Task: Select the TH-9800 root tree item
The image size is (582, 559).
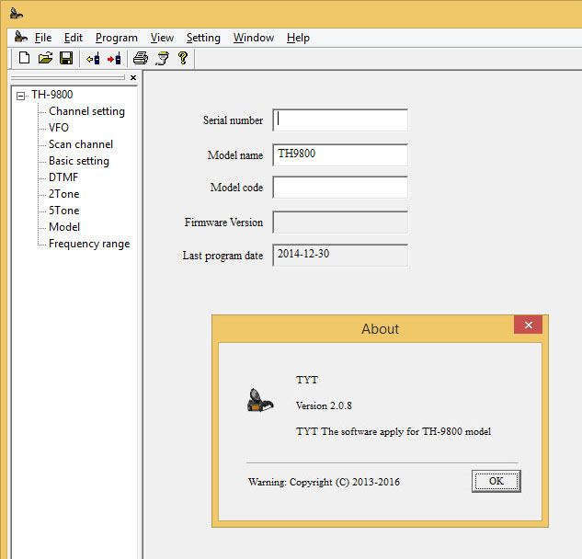Action: 52,95
